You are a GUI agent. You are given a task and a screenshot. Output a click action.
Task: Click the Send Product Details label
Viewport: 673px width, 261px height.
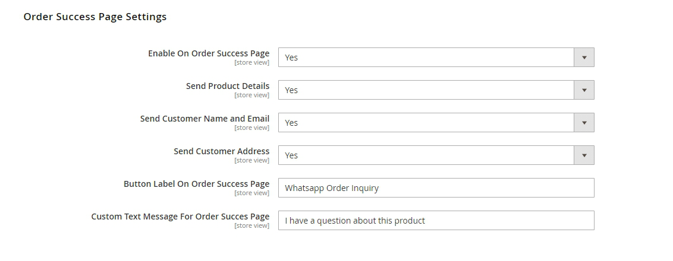(x=228, y=86)
